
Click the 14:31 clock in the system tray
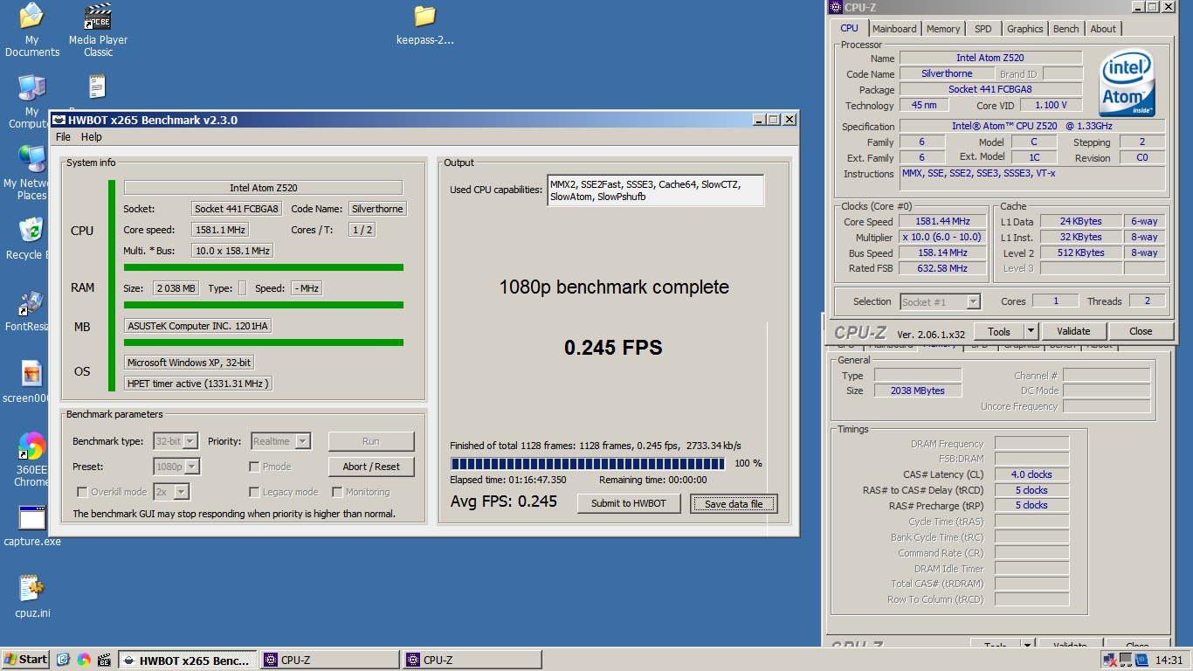pyautogui.click(x=1169, y=661)
